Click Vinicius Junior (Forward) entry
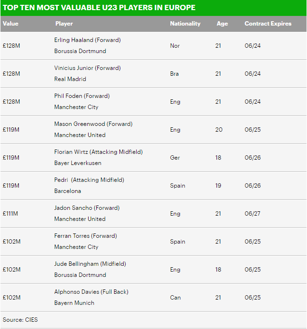The width and height of the screenshot is (307, 329). [x=87, y=68]
